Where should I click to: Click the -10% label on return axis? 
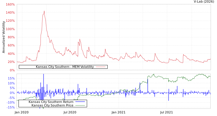click(11, 102)
